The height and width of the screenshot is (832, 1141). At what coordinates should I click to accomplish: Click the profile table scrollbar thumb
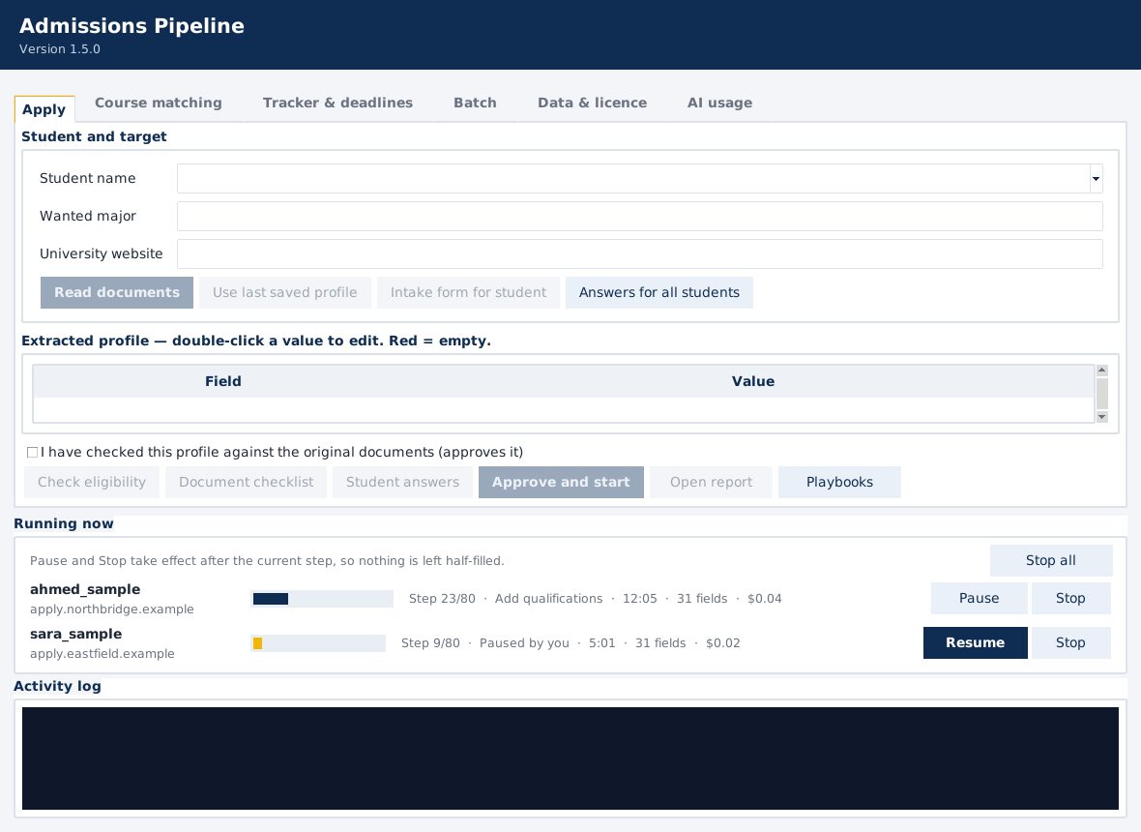[x=1101, y=393]
